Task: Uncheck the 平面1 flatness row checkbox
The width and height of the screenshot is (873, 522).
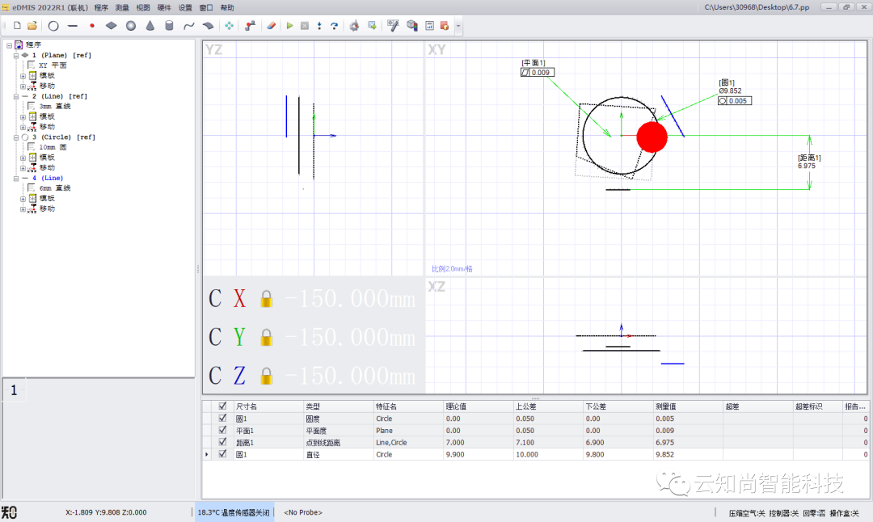Action: coord(223,431)
